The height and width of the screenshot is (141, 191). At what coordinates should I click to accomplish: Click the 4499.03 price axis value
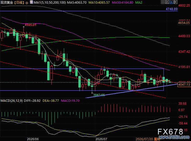[184, 36]
